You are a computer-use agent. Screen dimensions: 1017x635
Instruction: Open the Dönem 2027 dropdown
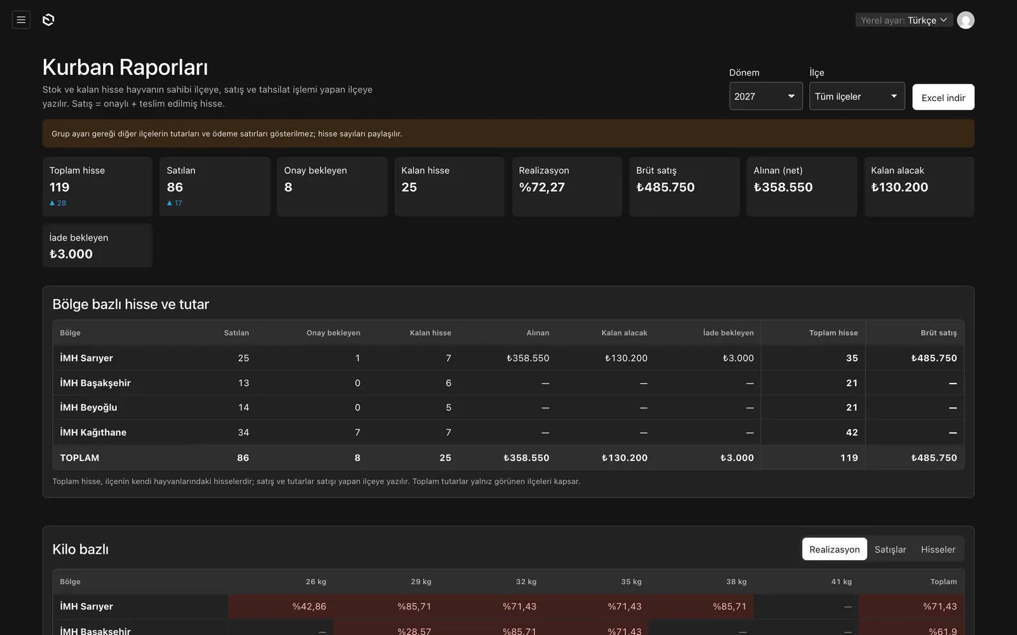coord(766,96)
